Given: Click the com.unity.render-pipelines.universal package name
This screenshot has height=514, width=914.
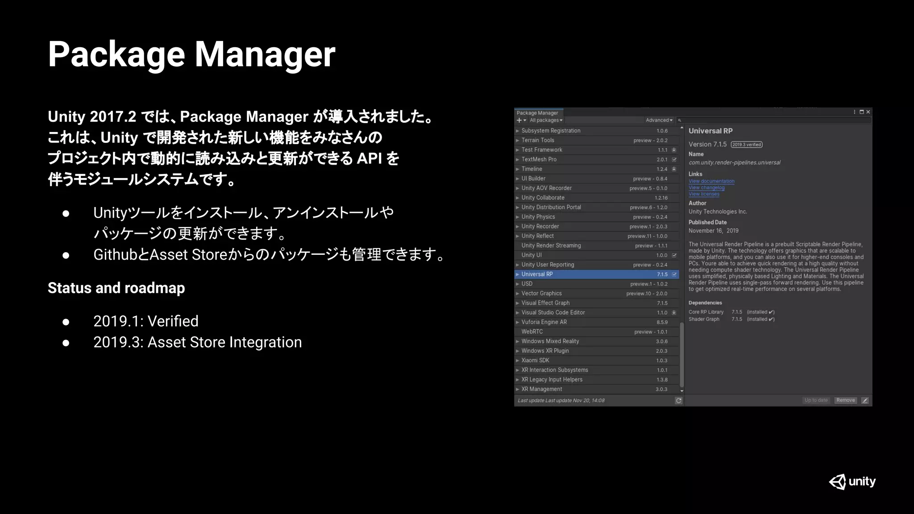Looking at the screenshot, I should coord(735,163).
